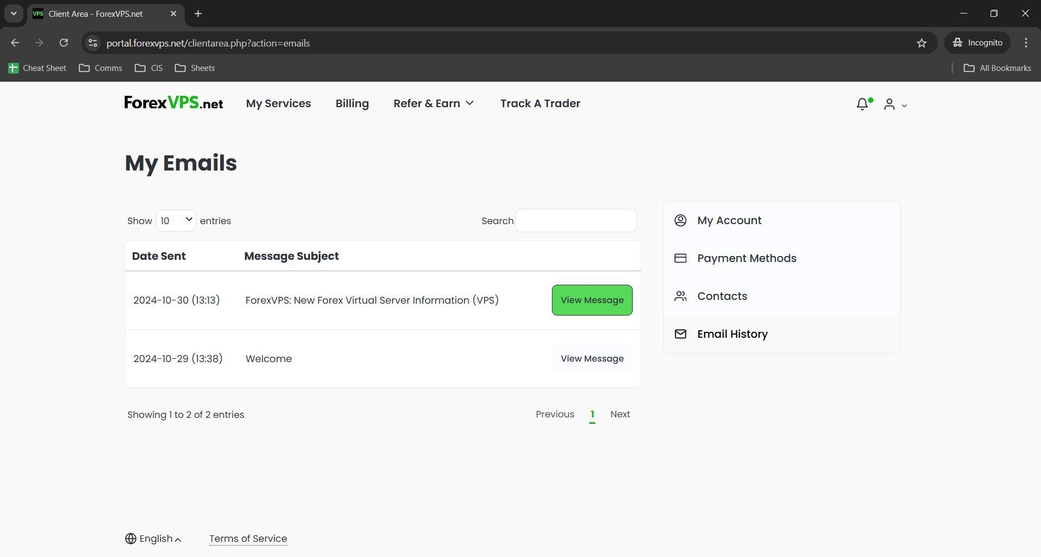This screenshot has width=1041, height=557.
Task: Close the Client Area browser tab
Action: [x=173, y=14]
